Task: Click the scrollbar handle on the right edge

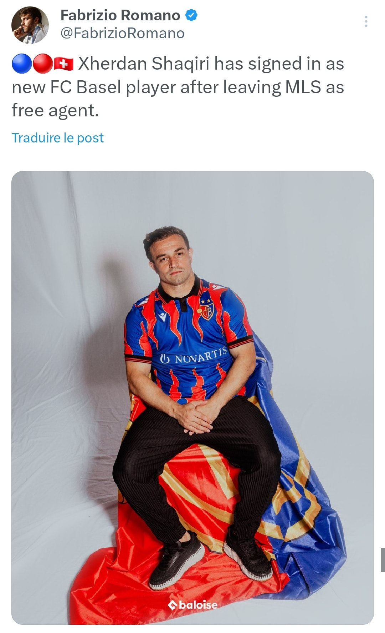Action: [383, 560]
